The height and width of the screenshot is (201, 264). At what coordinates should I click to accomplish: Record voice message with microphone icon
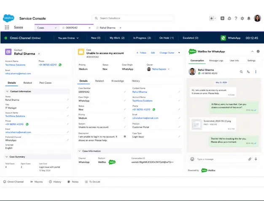(256, 159)
